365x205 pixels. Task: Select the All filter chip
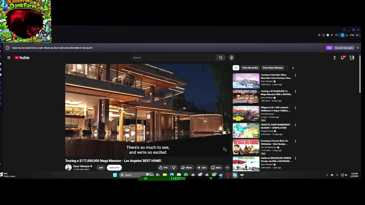tap(236, 68)
